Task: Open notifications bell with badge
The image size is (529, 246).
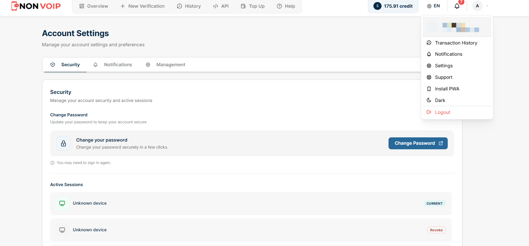Action: point(457,6)
